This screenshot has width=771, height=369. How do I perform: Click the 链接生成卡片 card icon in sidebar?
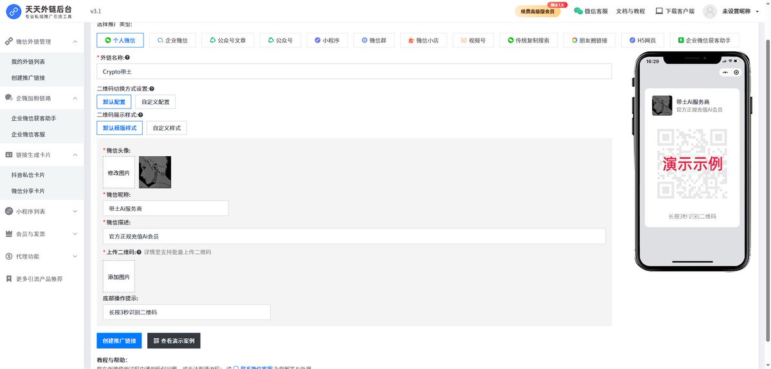pyautogui.click(x=9, y=155)
